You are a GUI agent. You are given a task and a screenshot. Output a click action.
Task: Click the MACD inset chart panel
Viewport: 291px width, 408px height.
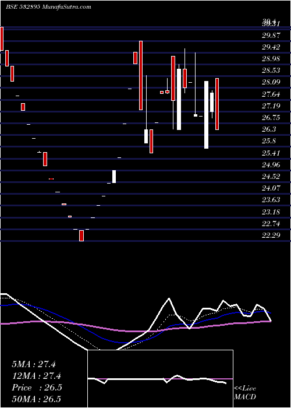click(160, 379)
